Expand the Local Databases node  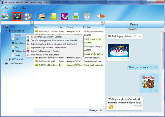3,63
